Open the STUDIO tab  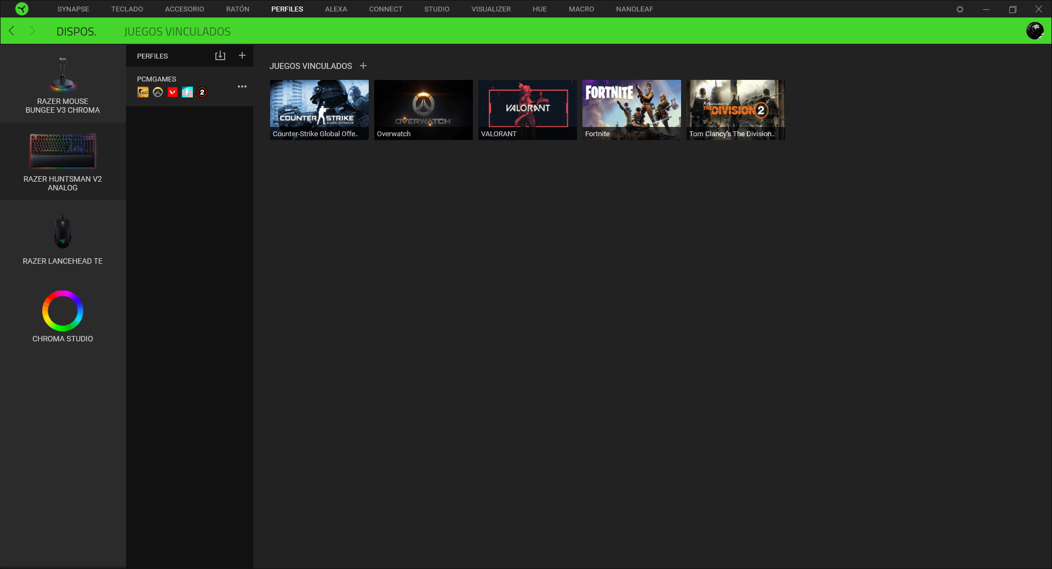[437, 9]
